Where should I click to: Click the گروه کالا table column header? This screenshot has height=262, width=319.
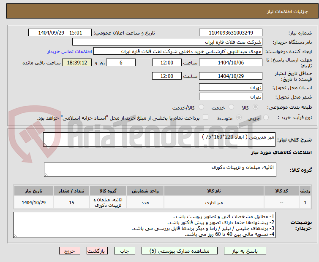click(108, 191)
